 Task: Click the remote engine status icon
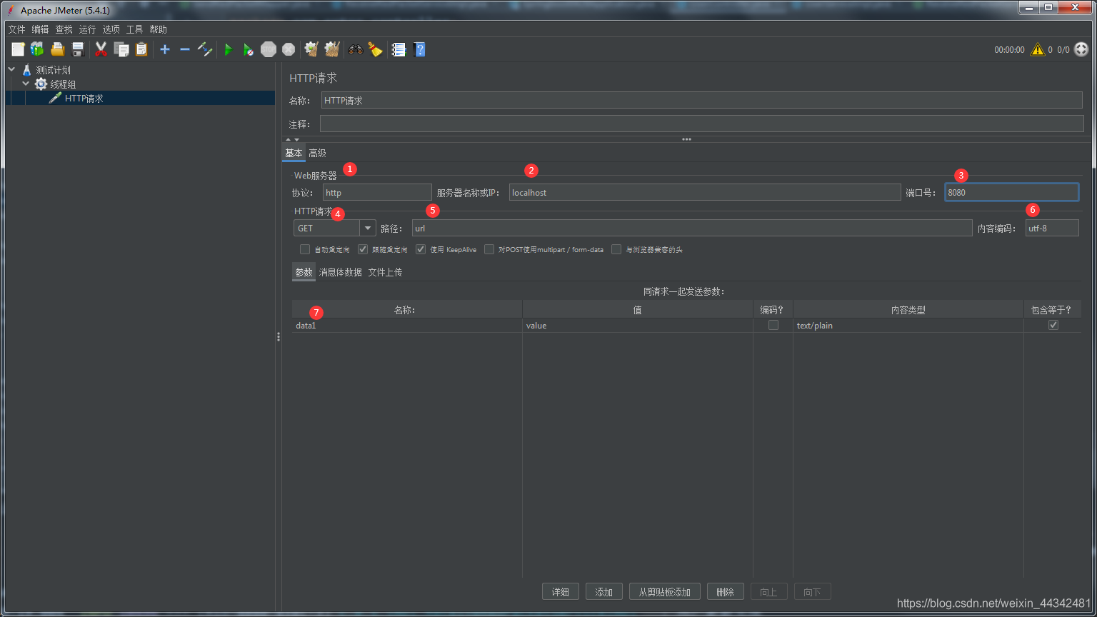coord(1082,49)
